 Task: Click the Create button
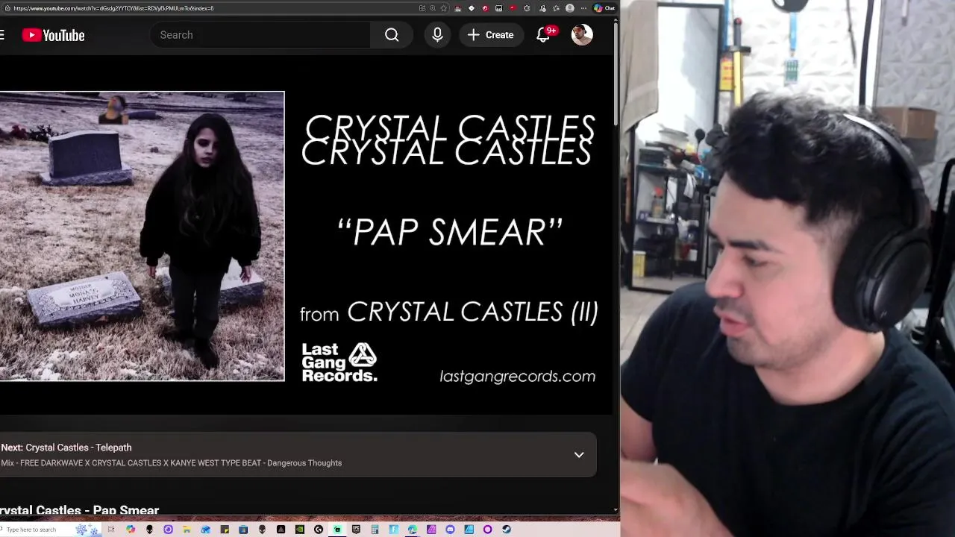pos(490,35)
